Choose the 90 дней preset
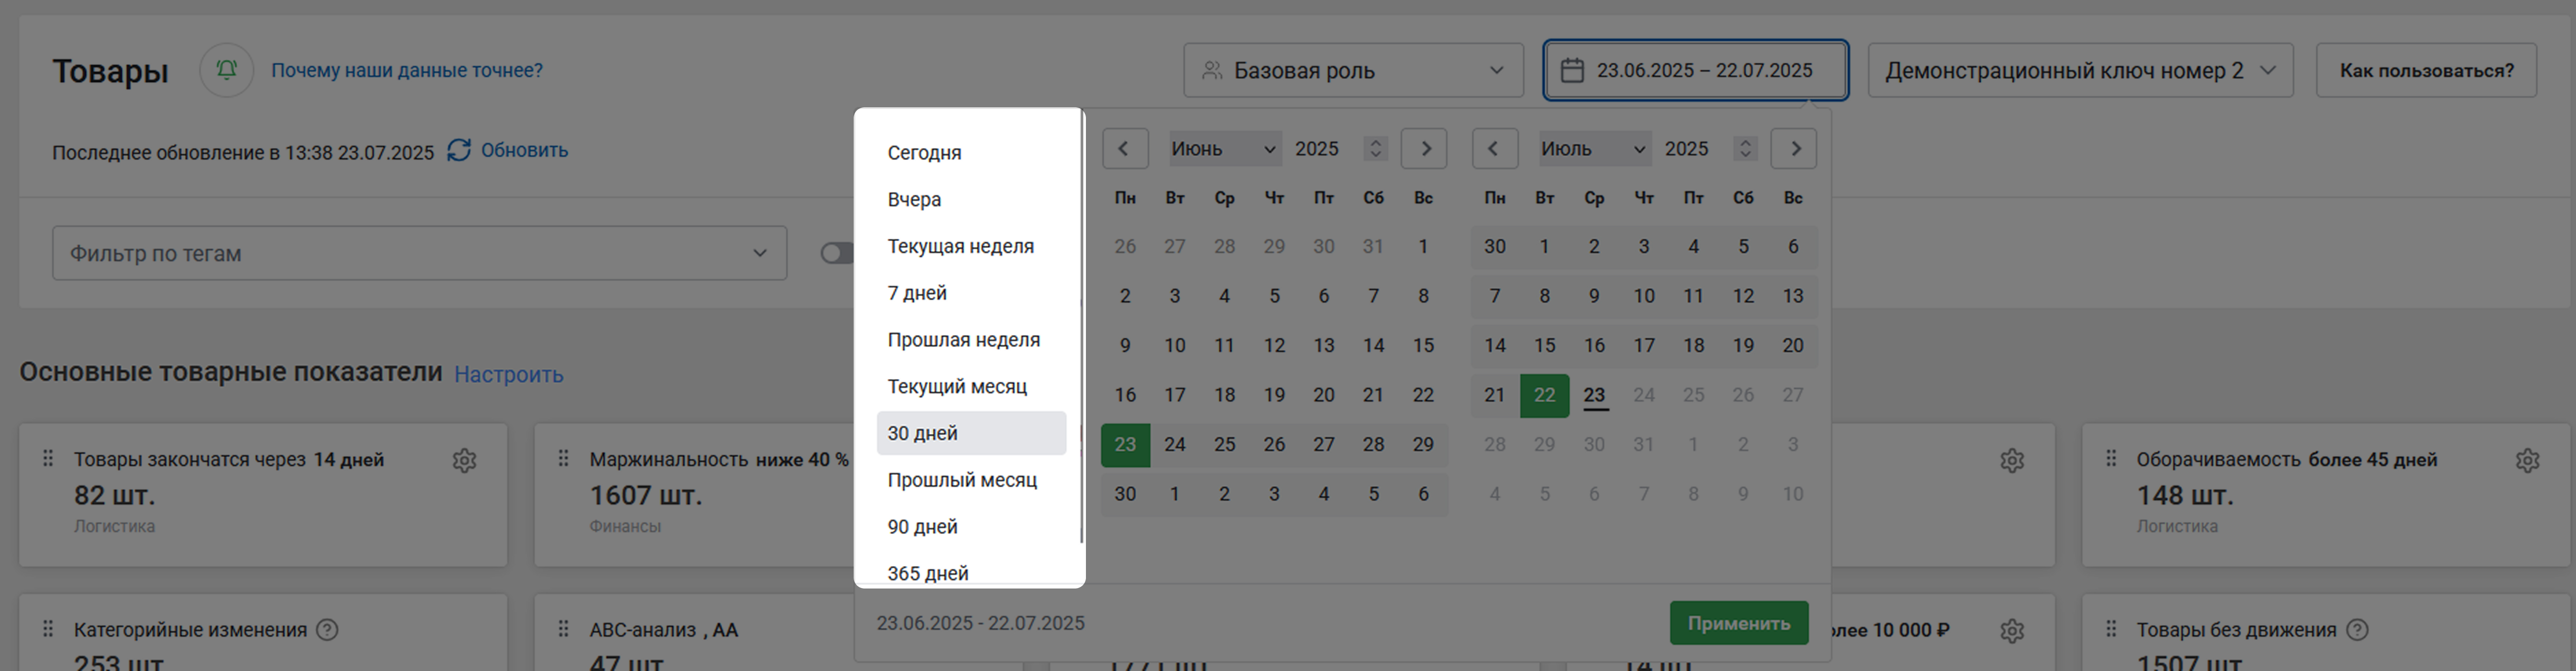This screenshot has width=2576, height=671. point(971,527)
